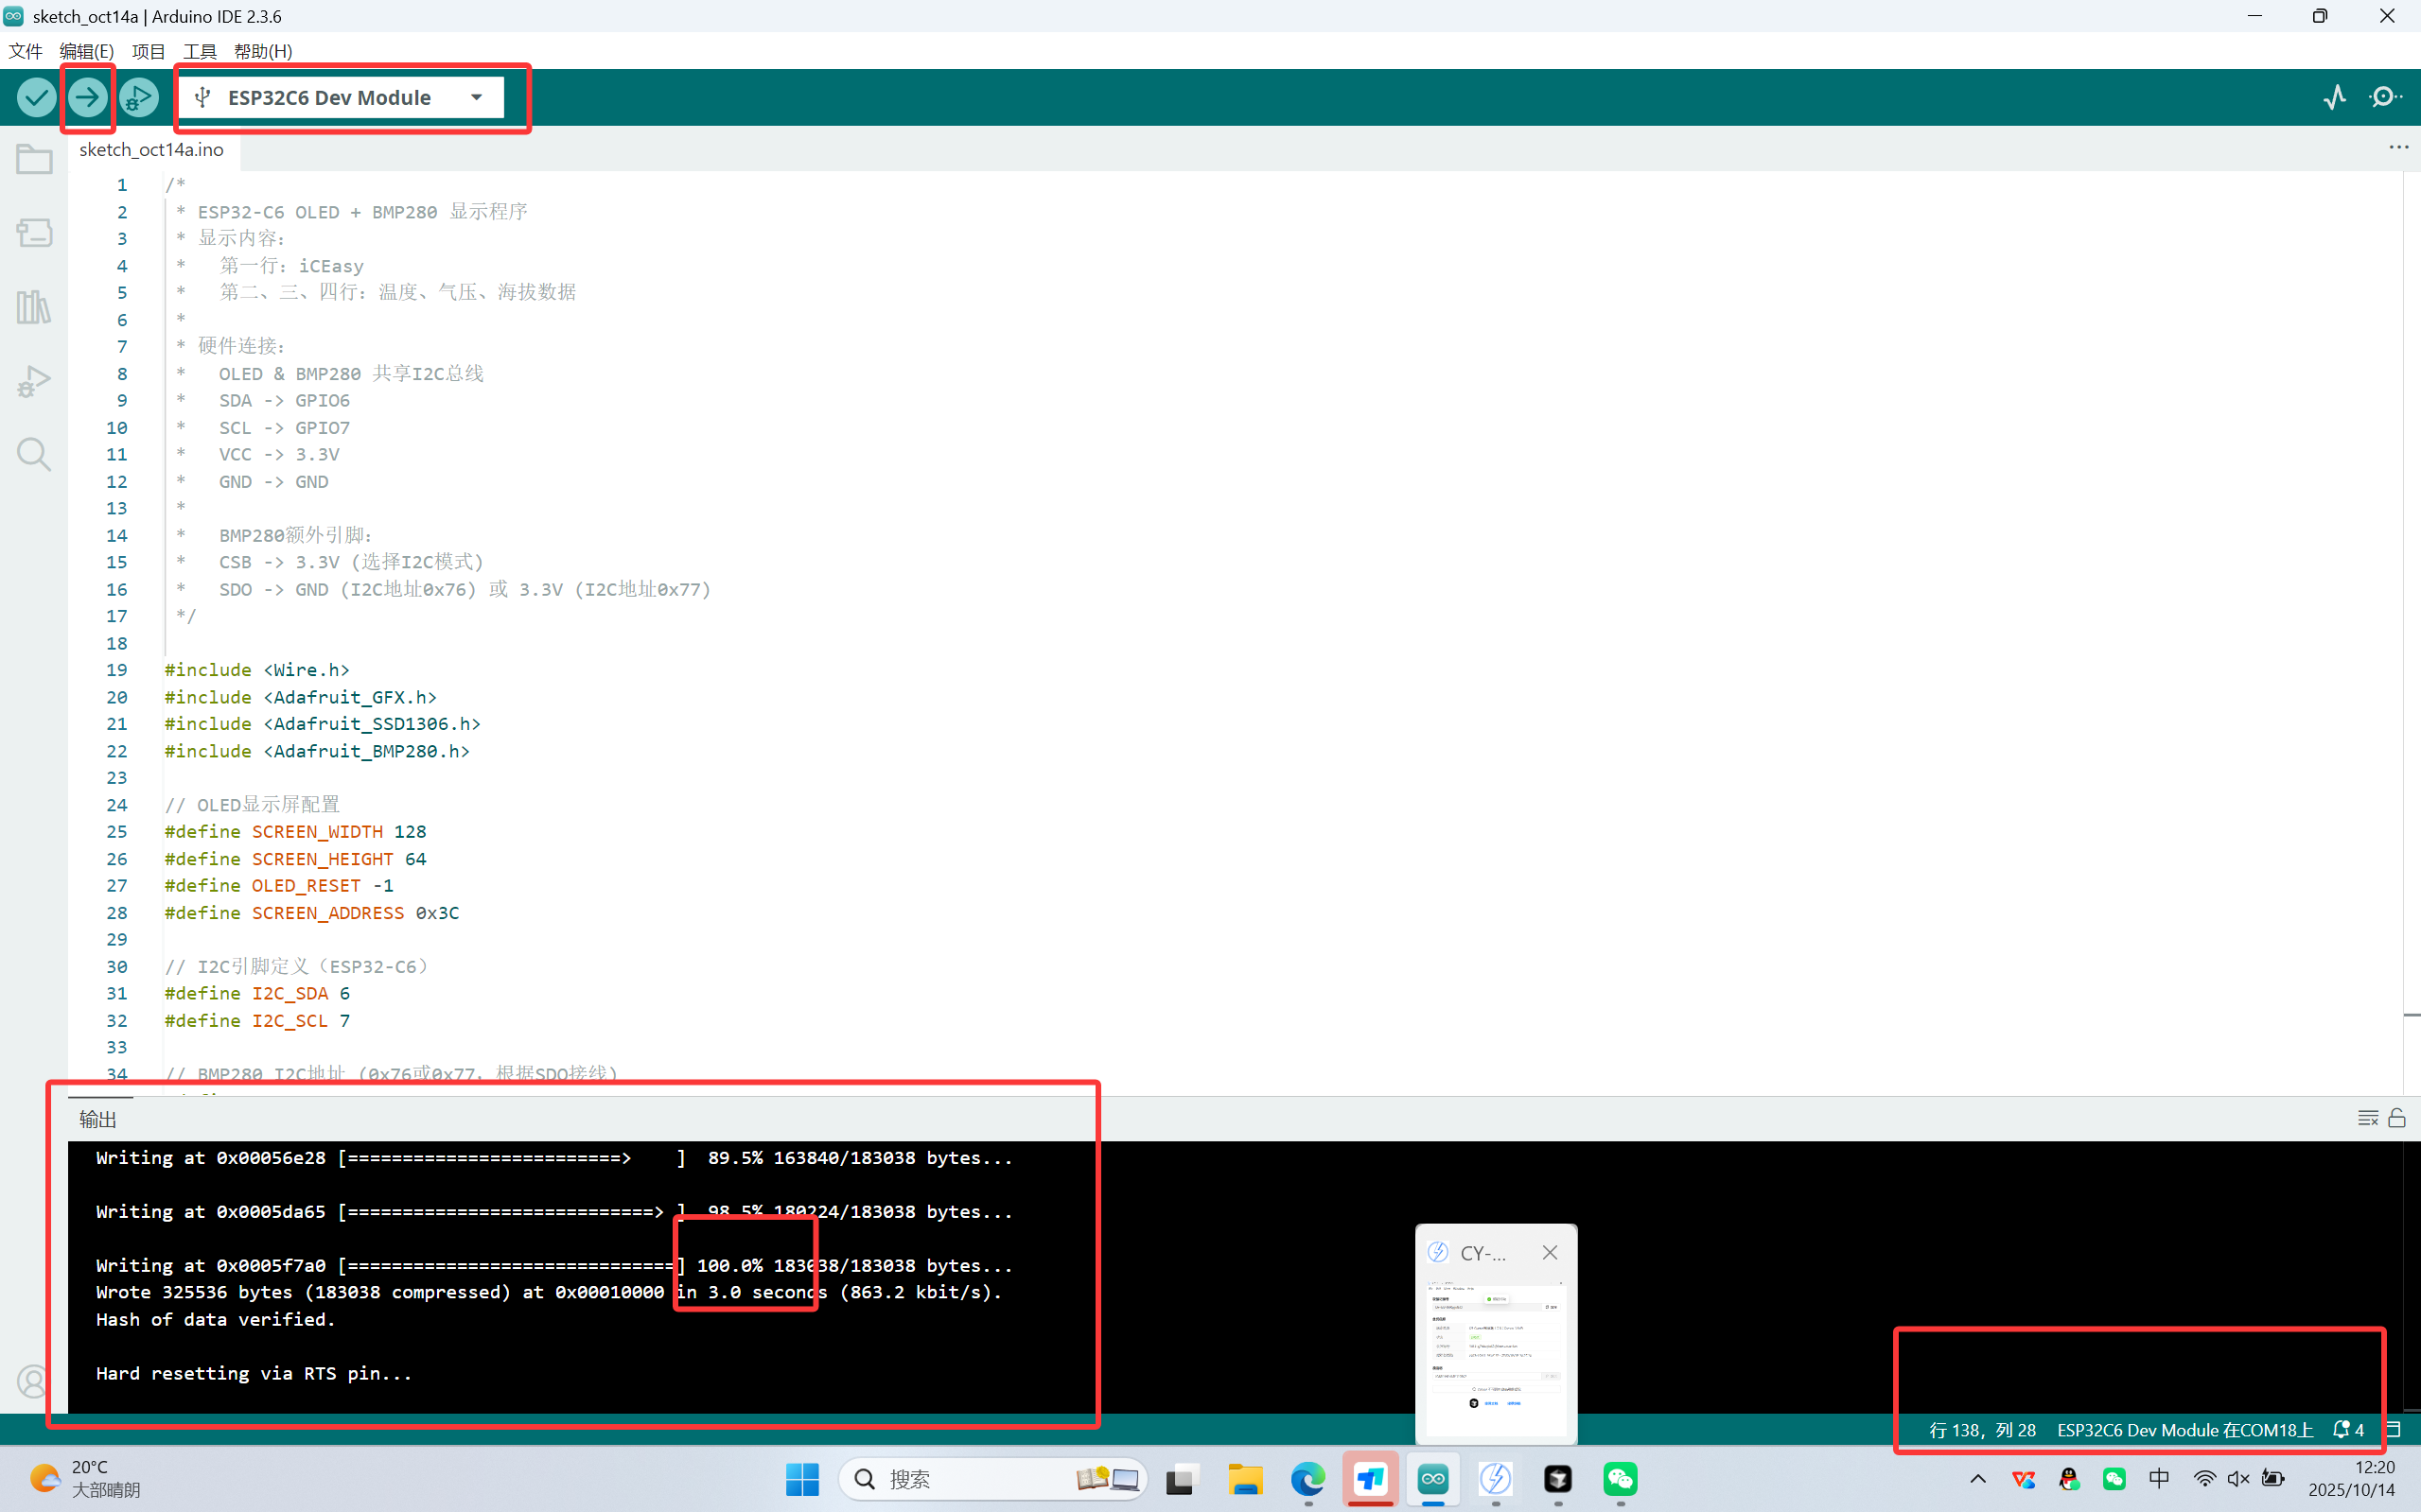Screen dimensions: 2421x1512
Task: Open the Sketchbook folder sidebar panel
Action: [x=34, y=159]
